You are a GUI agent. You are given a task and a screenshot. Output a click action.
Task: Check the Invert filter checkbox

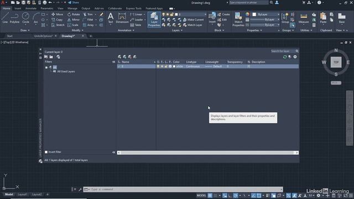tap(46, 152)
